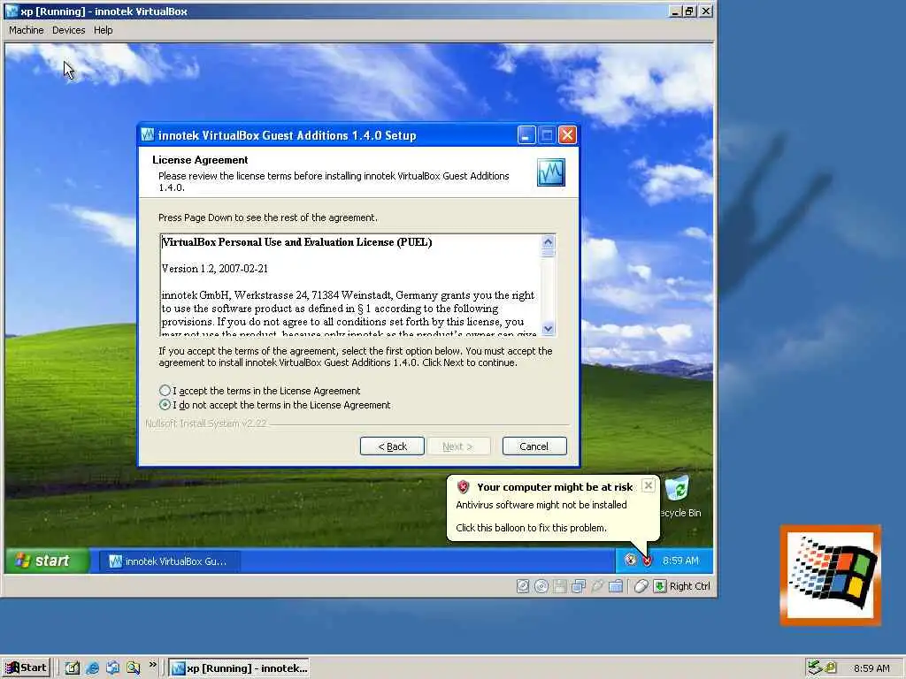The image size is (906, 679).
Task: Minimize the VirtualBox xp window
Action: 675,11
